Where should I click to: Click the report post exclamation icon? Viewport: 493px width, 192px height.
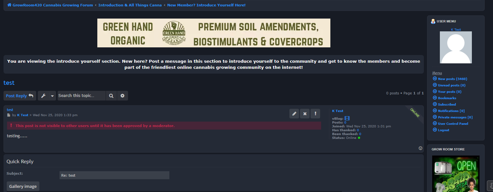[x=315, y=114]
